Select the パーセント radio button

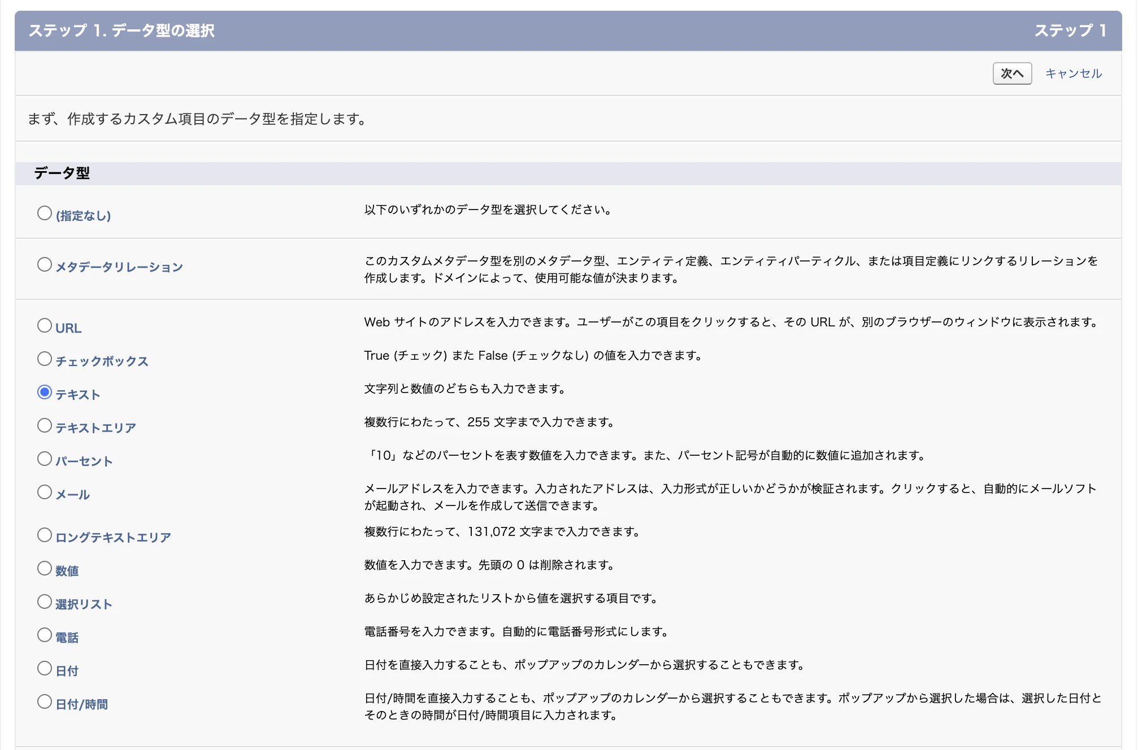45,459
